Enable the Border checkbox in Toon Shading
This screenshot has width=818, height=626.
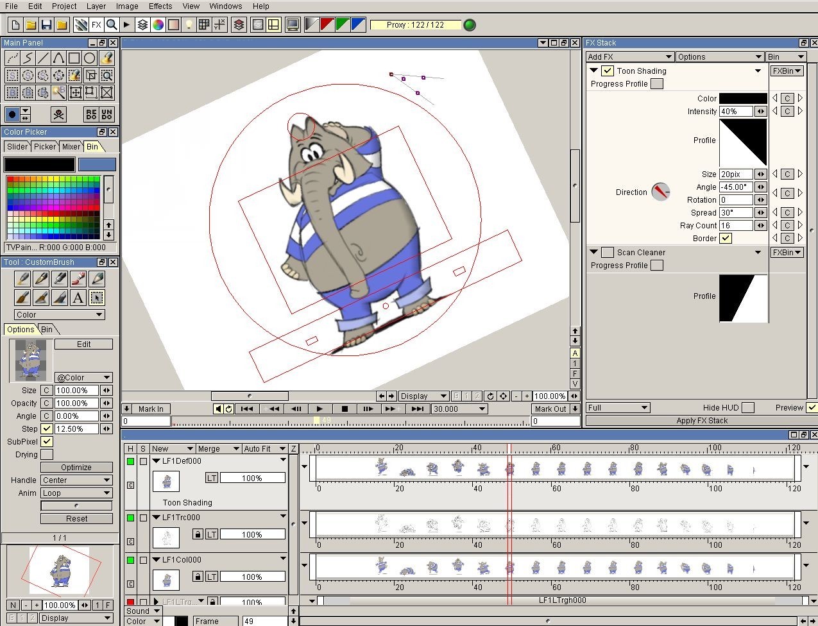tap(726, 238)
